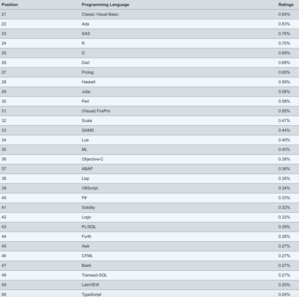Select the Prolog entry in the table

click(x=87, y=72)
